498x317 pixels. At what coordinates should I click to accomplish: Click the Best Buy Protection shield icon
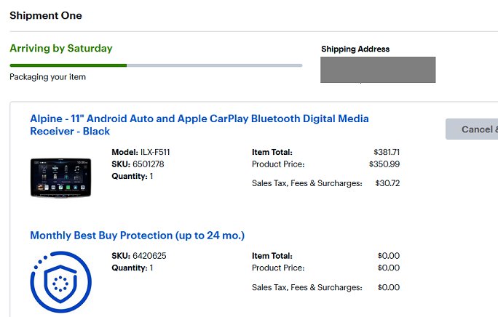[60, 282]
